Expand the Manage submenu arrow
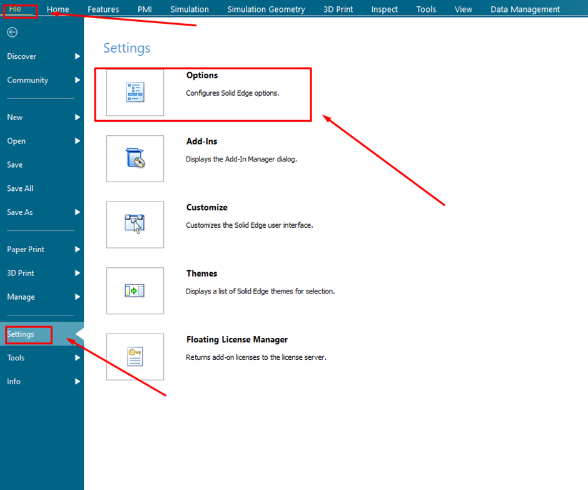Screen dimensions: 588x490 coord(77,297)
